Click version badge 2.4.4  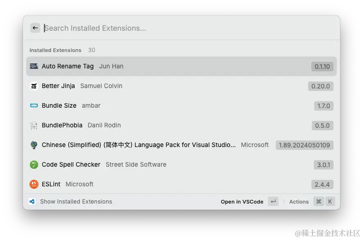pos(322,184)
